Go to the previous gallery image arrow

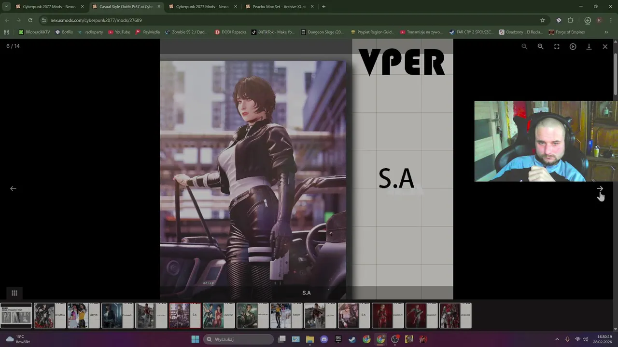coord(13,188)
